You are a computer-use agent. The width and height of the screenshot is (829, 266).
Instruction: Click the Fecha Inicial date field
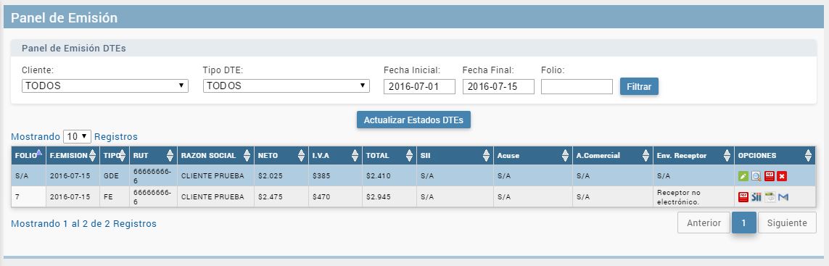pyautogui.click(x=419, y=87)
